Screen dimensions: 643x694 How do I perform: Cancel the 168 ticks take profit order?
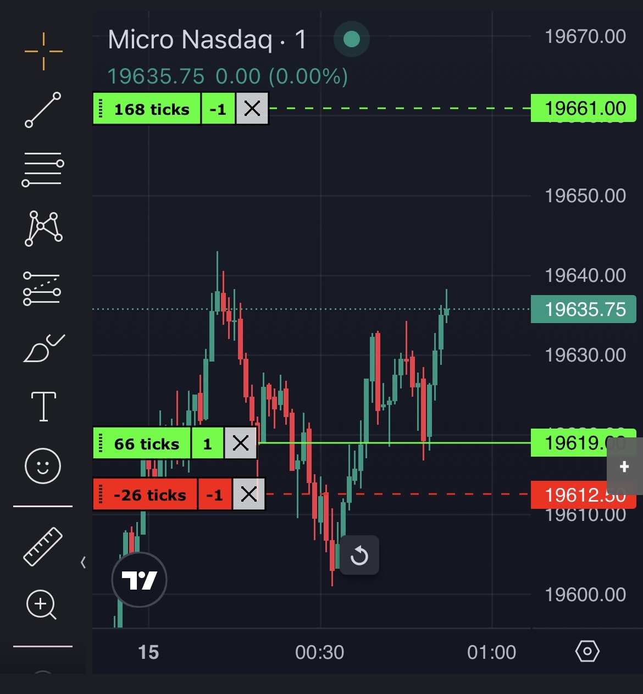point(252,109)
